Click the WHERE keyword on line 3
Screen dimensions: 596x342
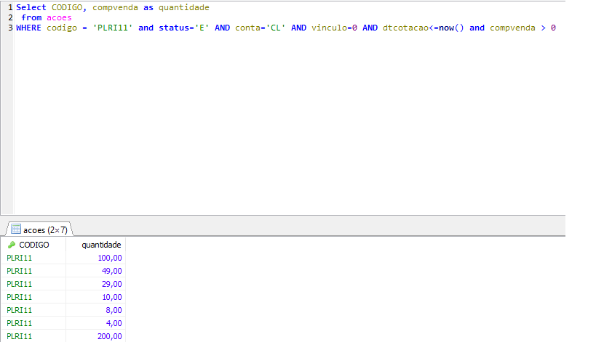pyautogui.click(x=28, y=28)
